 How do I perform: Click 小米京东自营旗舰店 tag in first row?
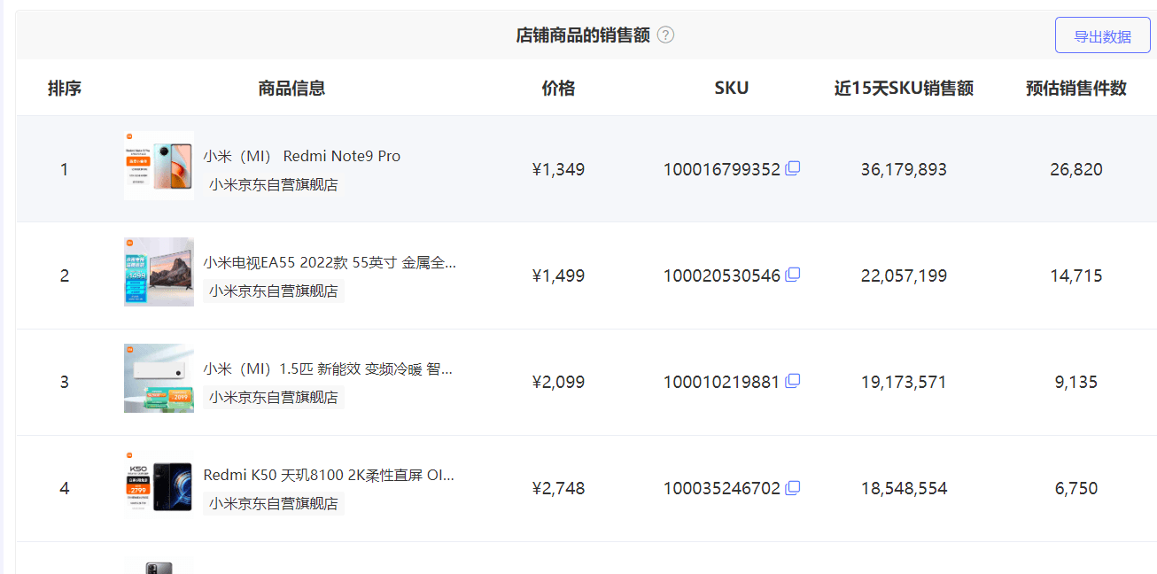(273, 184)
